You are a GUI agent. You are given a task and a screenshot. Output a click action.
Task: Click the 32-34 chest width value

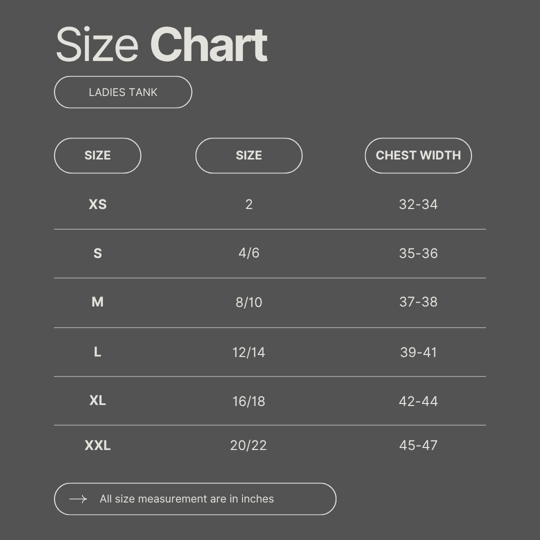[x=418, y=204]
